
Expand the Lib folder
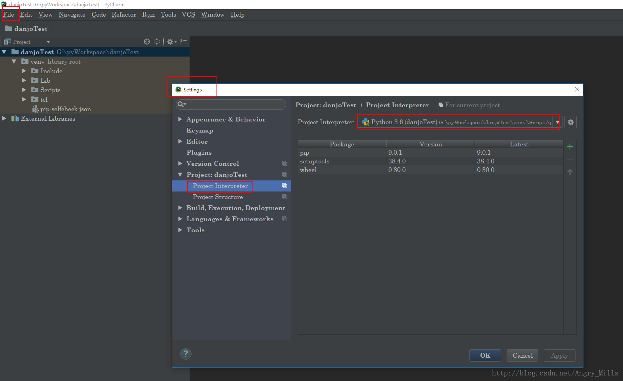[24, 80]
